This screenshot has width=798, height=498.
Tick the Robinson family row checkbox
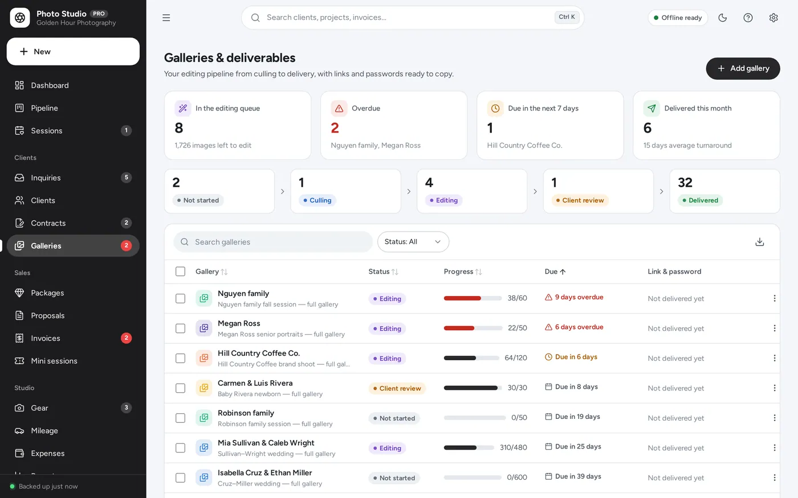pyautogui.click(x=180, y=418)
